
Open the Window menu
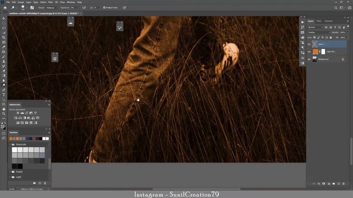71,2
